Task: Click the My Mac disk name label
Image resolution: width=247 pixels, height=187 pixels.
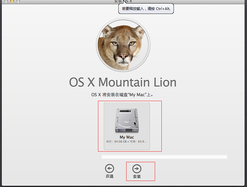Action: (127, 137)
